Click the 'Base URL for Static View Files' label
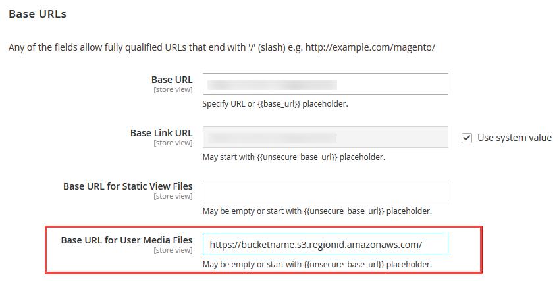 (x=128, y=186)
